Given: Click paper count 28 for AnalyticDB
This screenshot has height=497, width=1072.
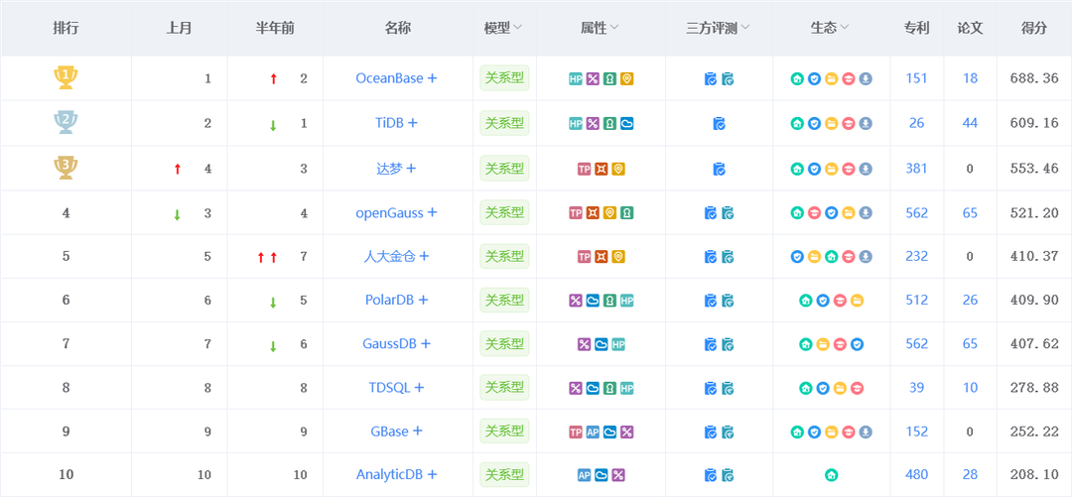Looking at the screenshot, I should coord(970,475).
